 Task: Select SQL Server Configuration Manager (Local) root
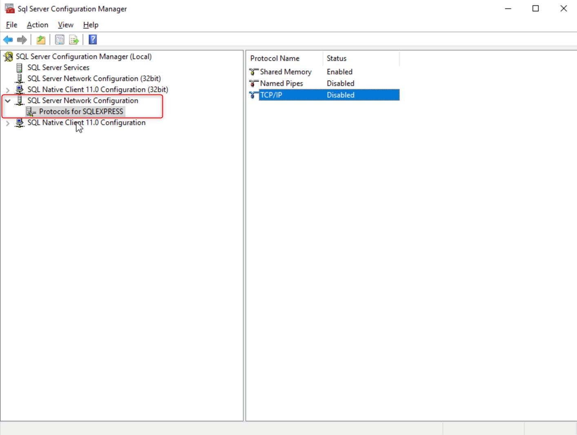click(84, 57)
